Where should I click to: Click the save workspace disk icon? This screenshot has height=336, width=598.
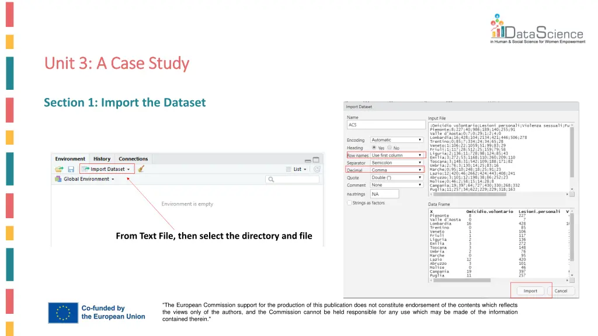pyautogui.click(x=71, y=169)
